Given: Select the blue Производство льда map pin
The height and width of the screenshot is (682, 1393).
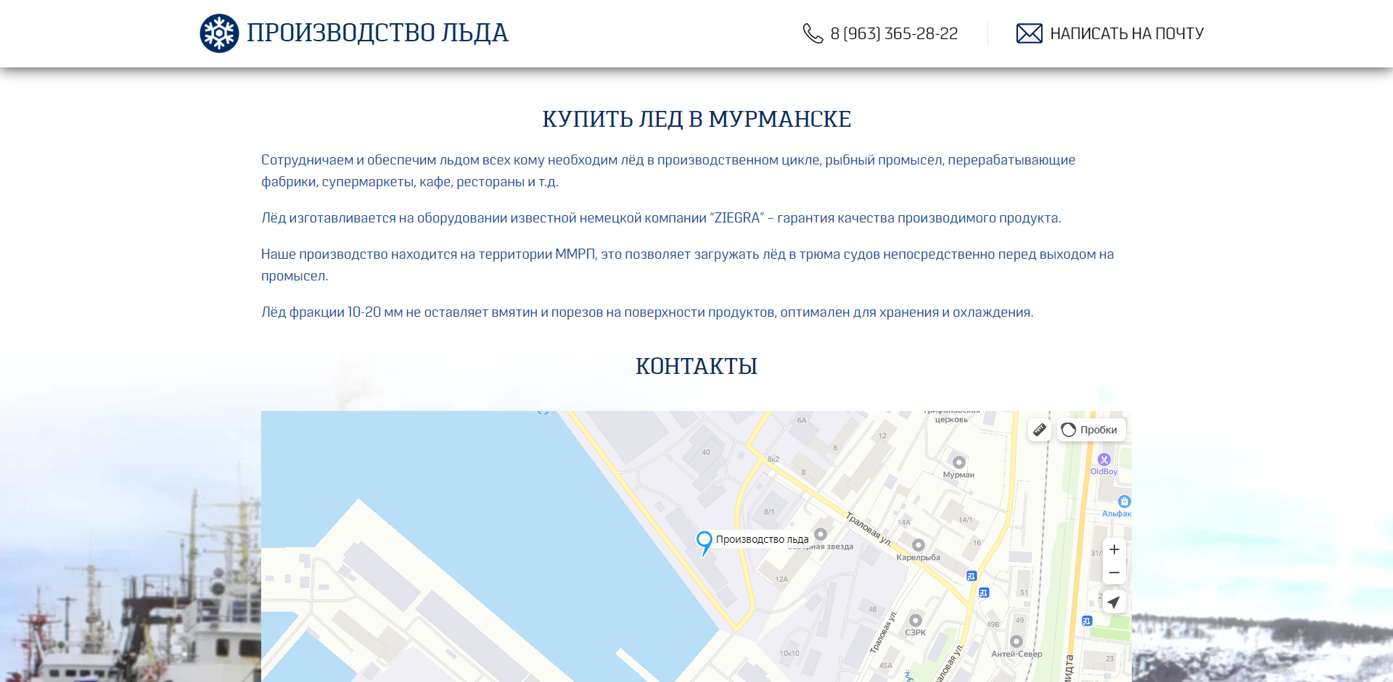Looking at the screenshot, I should (x=704, y=543).
